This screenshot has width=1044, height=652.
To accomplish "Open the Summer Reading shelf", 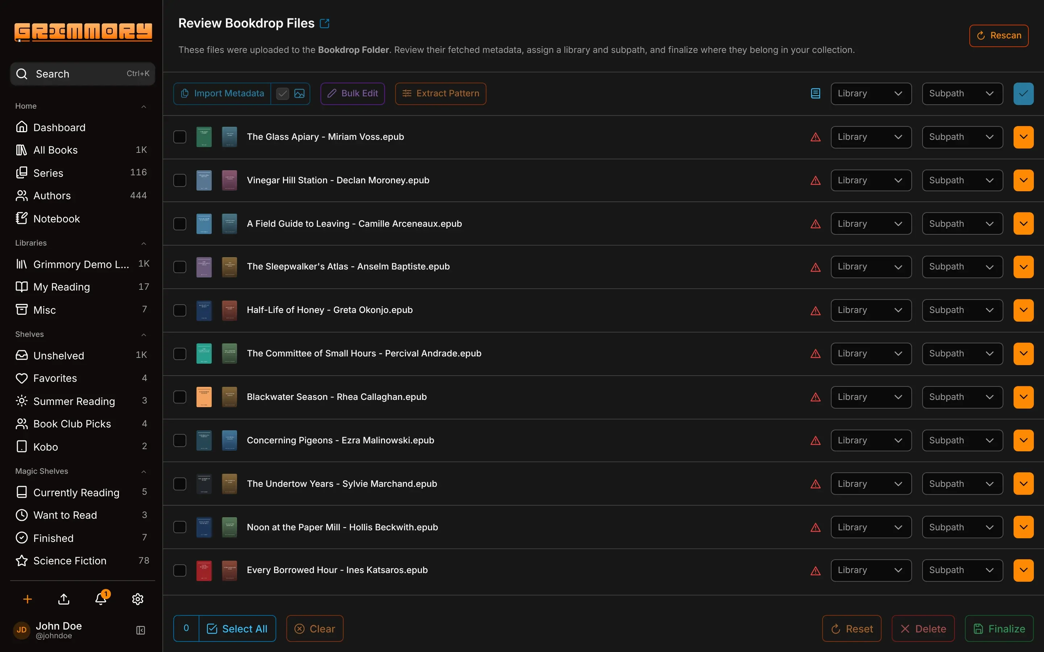I will tap(82, 401).
